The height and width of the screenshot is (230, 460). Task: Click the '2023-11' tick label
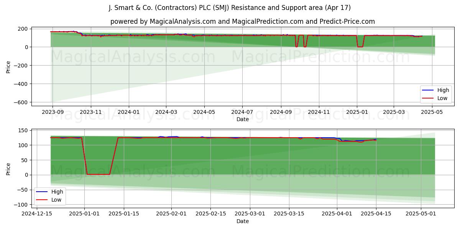point(91,112)
